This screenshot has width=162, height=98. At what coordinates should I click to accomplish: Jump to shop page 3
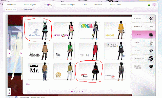79,92
